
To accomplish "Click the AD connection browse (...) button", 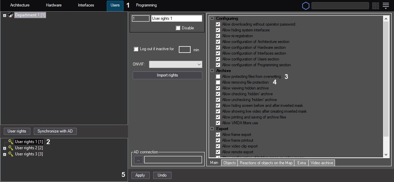I will pyautogui.click(x=138, y=160).
